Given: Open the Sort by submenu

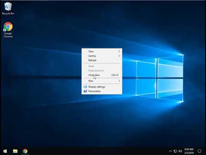Looking at the screenshot, I should (x=102, y=56).
